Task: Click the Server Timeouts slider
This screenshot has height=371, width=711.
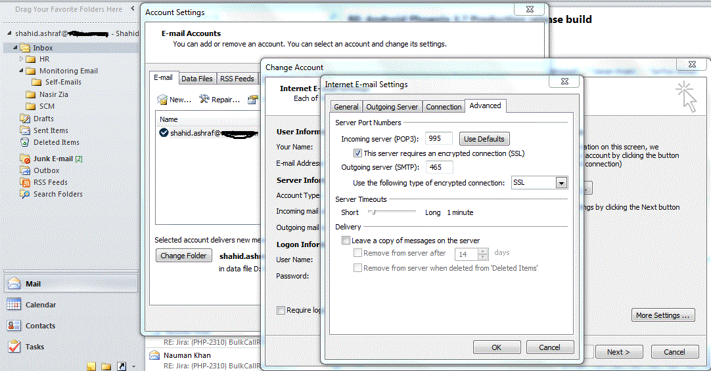Action: (x=372, y=212)
